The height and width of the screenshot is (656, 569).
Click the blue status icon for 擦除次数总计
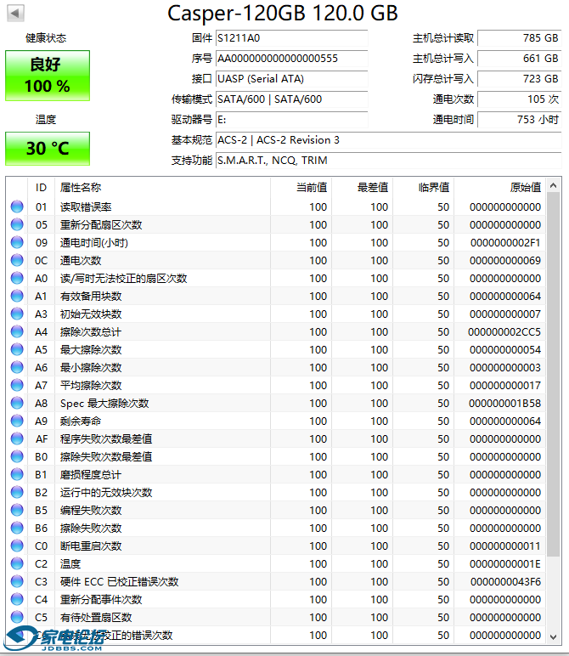[17, 331]
